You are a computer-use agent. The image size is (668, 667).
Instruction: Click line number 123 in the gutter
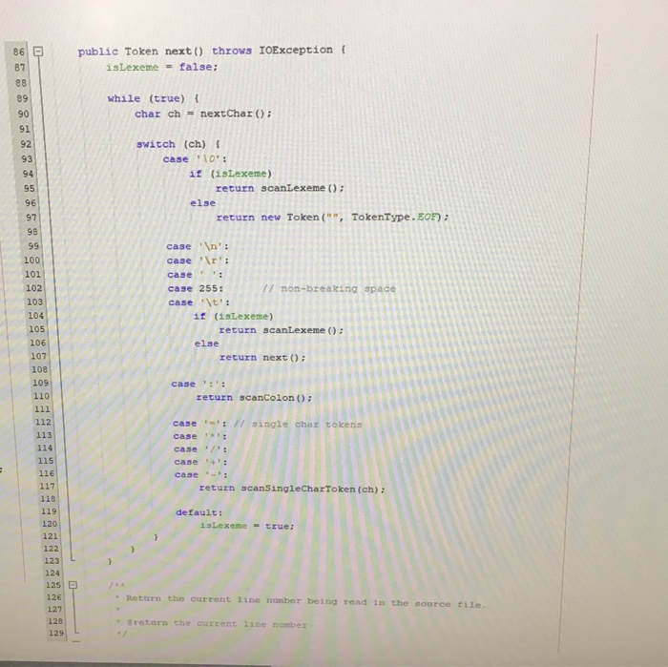[x=52, y=560]
